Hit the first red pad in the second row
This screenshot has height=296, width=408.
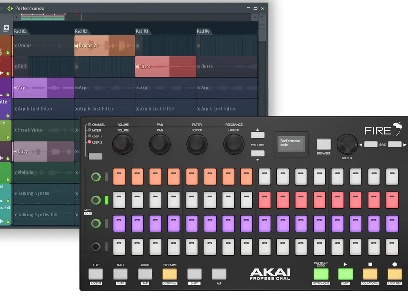(x=265, y=200)
